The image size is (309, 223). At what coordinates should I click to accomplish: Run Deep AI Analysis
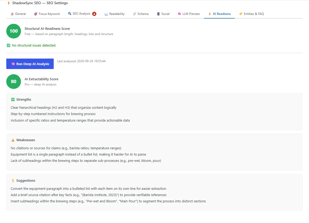(x=30, y=64)
